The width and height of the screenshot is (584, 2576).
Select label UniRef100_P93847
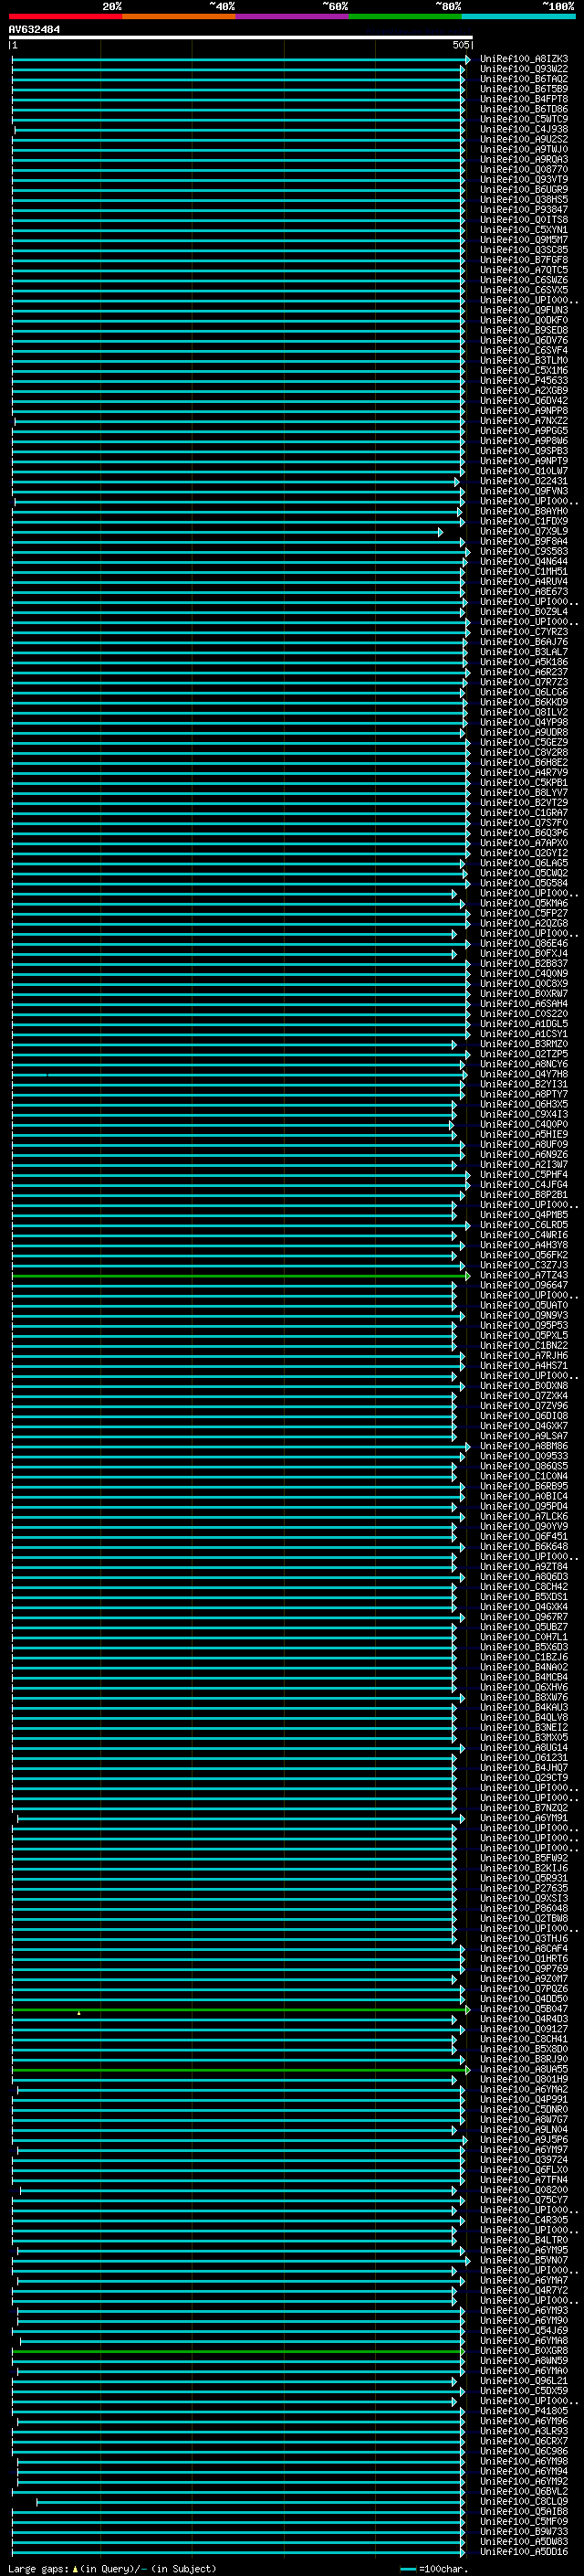pyautogui.click(x=524, y=210)
